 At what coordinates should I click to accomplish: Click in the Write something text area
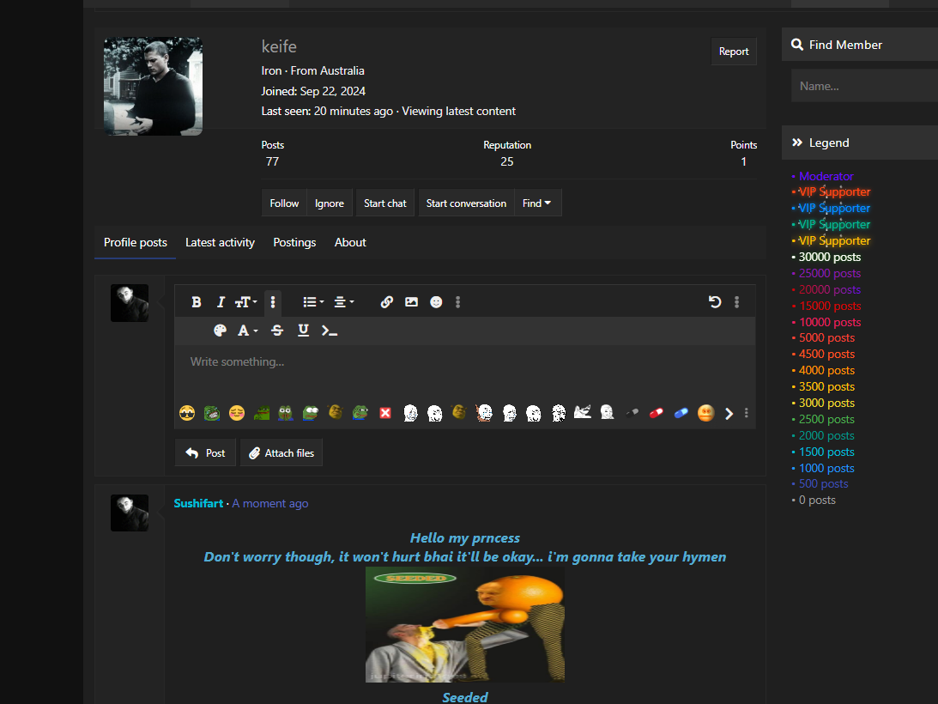[x=465, y=371]
